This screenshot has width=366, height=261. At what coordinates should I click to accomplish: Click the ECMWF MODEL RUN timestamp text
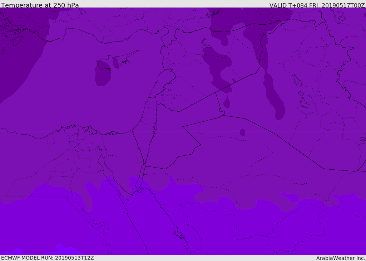coord(48,258)
